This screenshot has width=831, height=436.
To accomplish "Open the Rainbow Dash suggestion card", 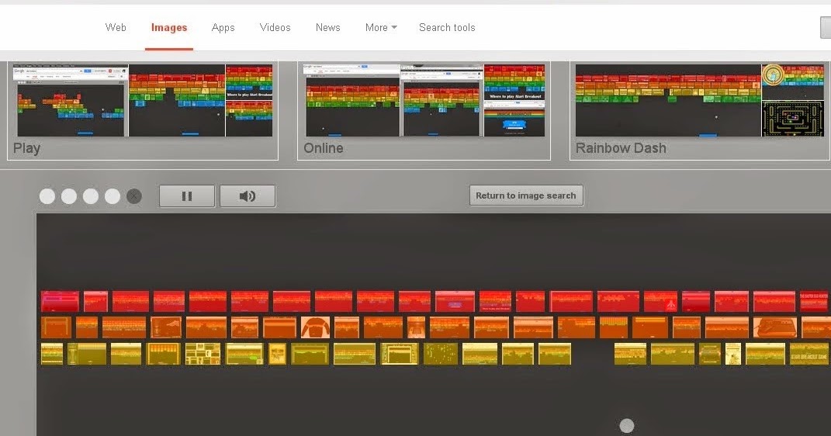I will pyautogui.click(x=700, y=110).
